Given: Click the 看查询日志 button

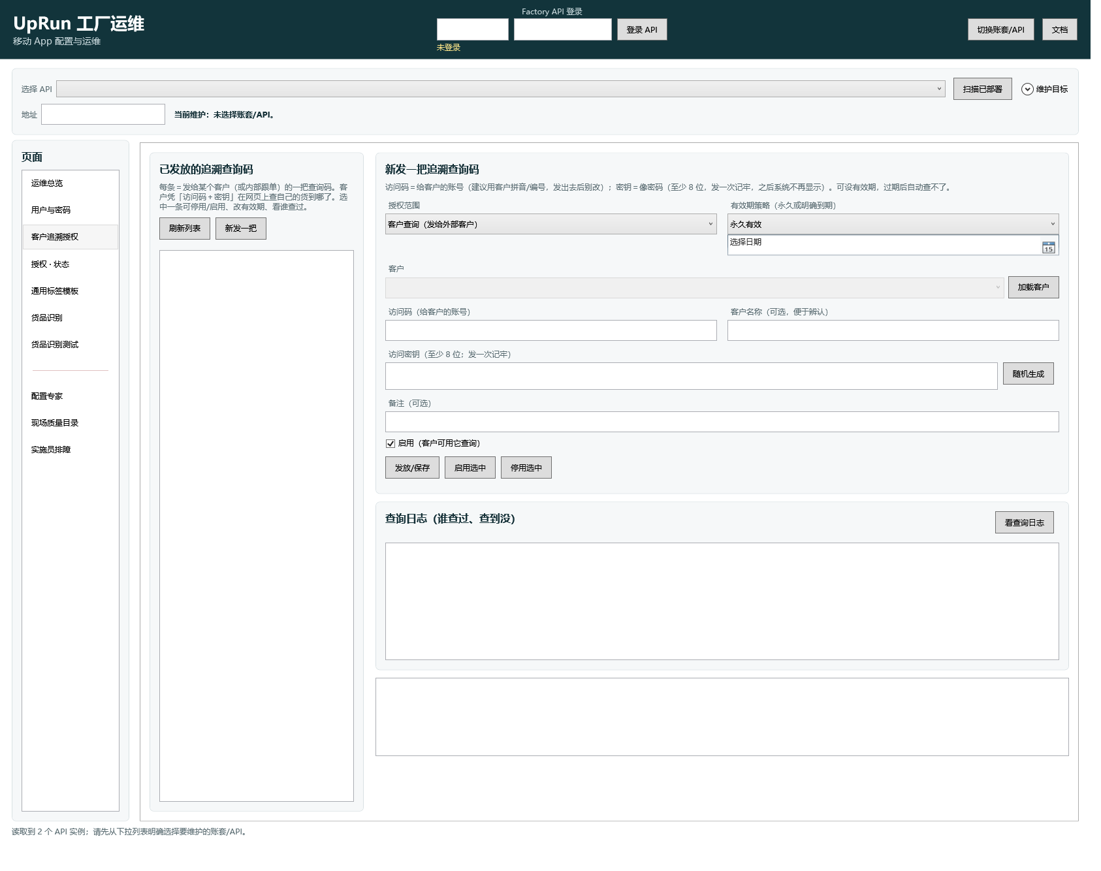Looking at the screenshot, I should coord(1024,522).
